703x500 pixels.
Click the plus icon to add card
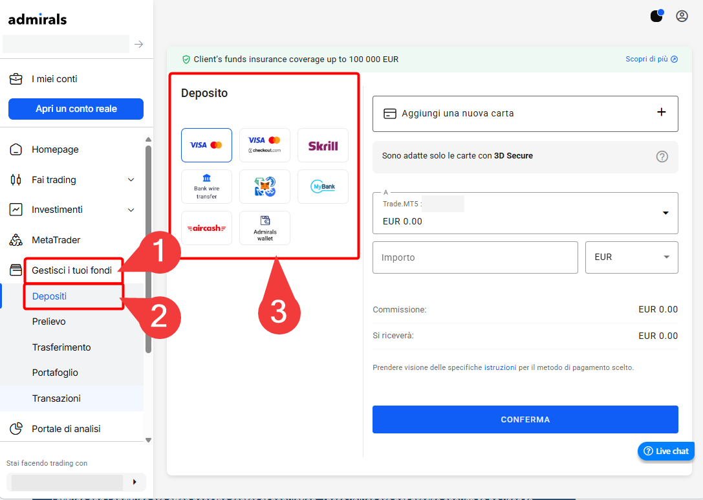(662, 112)
